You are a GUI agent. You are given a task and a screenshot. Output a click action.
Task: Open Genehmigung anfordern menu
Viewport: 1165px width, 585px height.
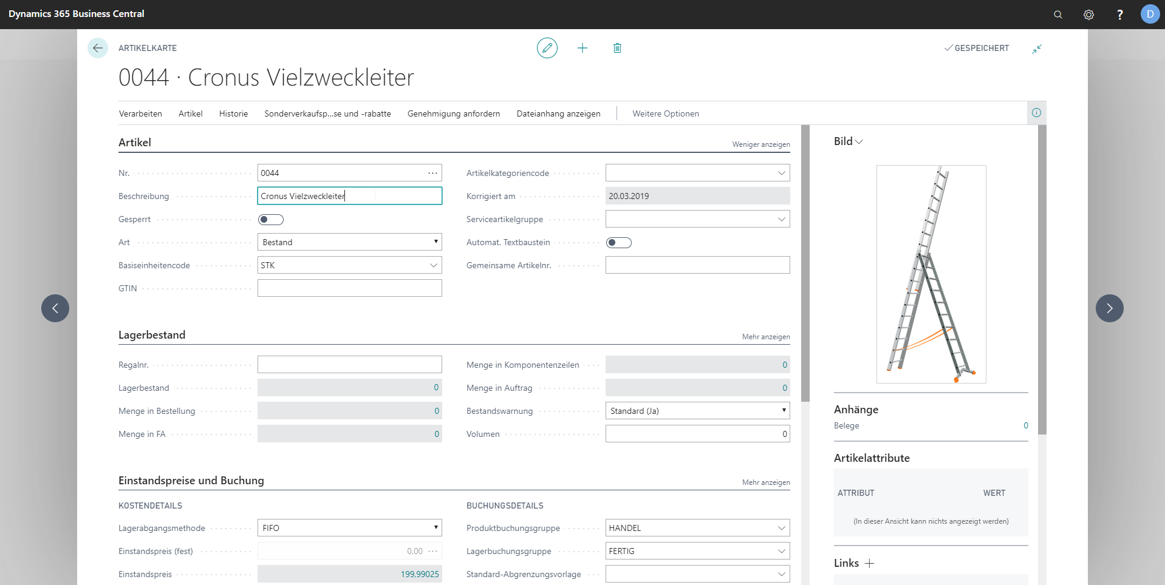(x=454, y=113)
